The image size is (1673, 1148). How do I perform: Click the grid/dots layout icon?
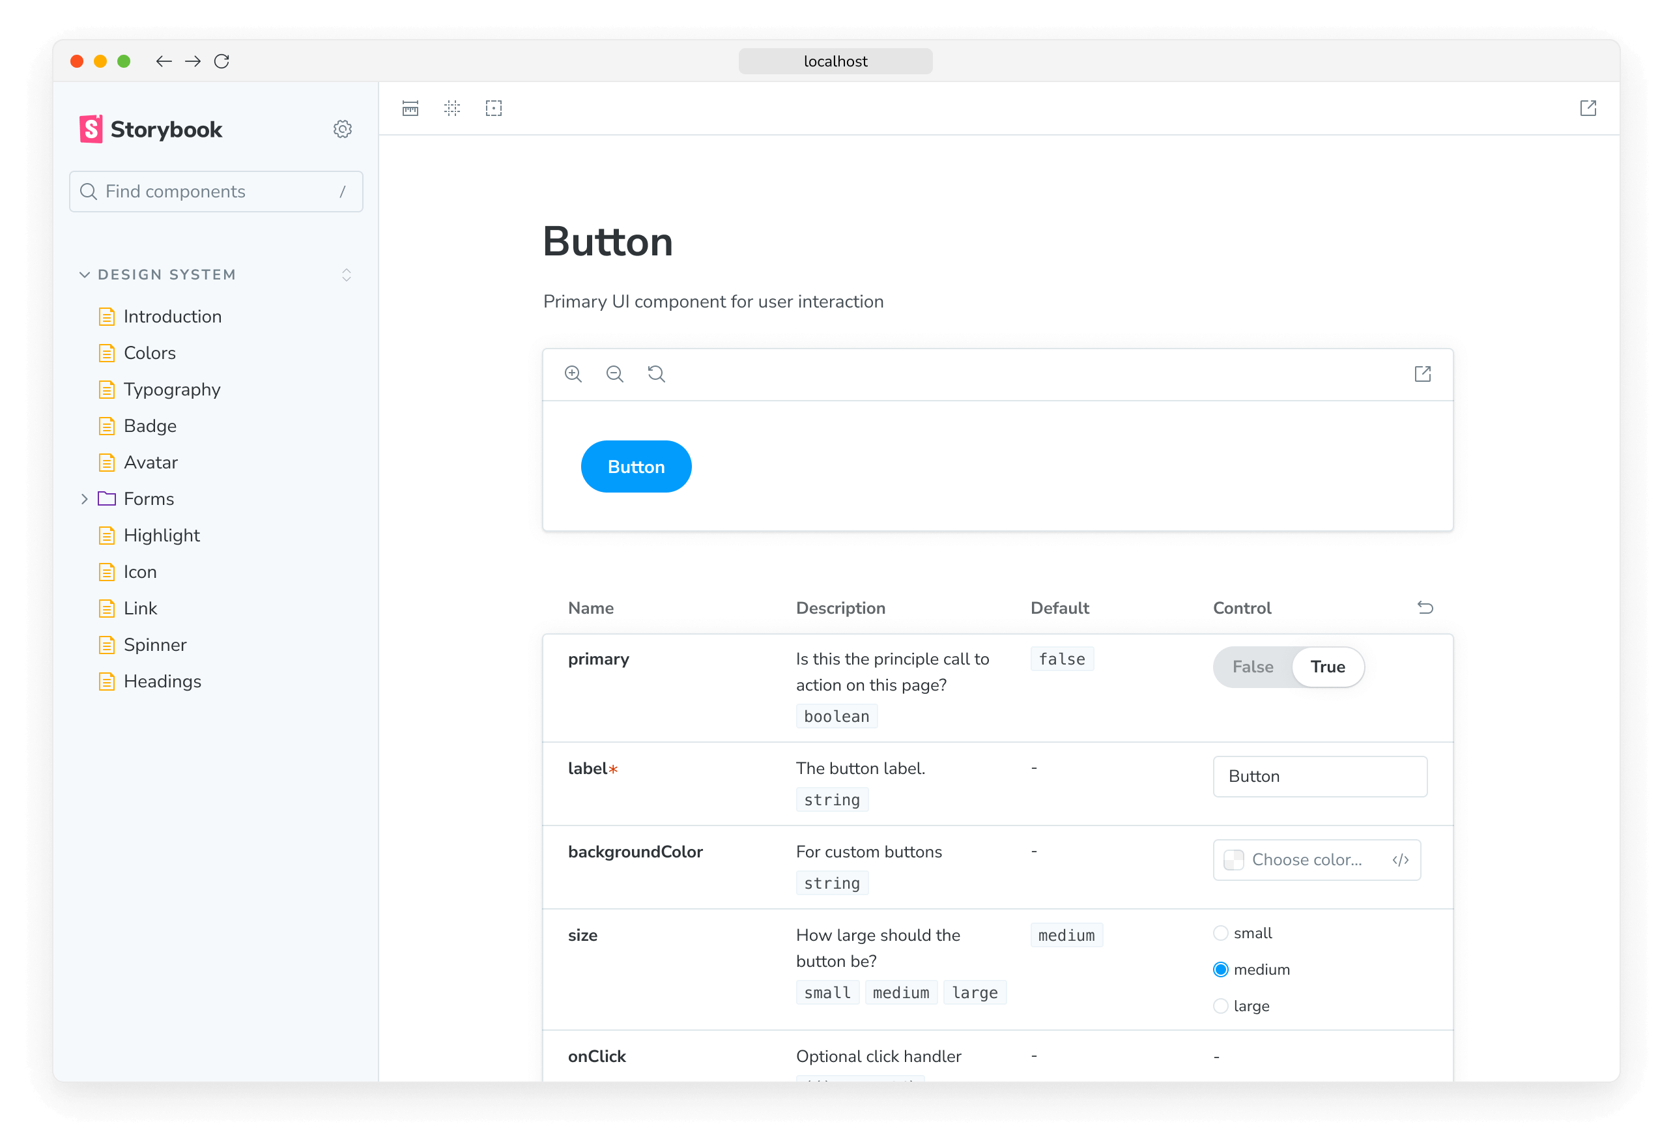point(451,109)
